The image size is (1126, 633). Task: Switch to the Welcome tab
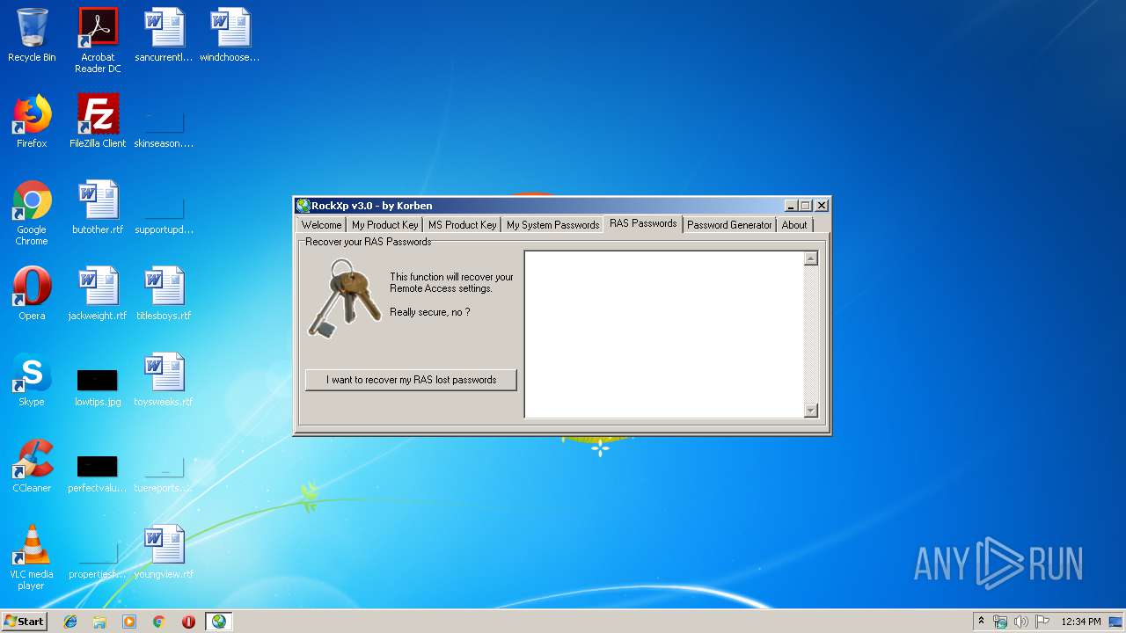point(321,225)
